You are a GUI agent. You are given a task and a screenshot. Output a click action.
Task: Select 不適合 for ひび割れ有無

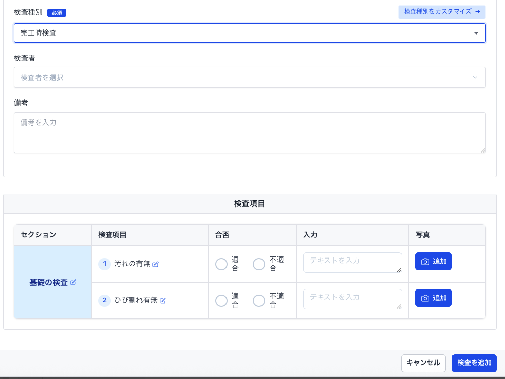click(259, 301)
